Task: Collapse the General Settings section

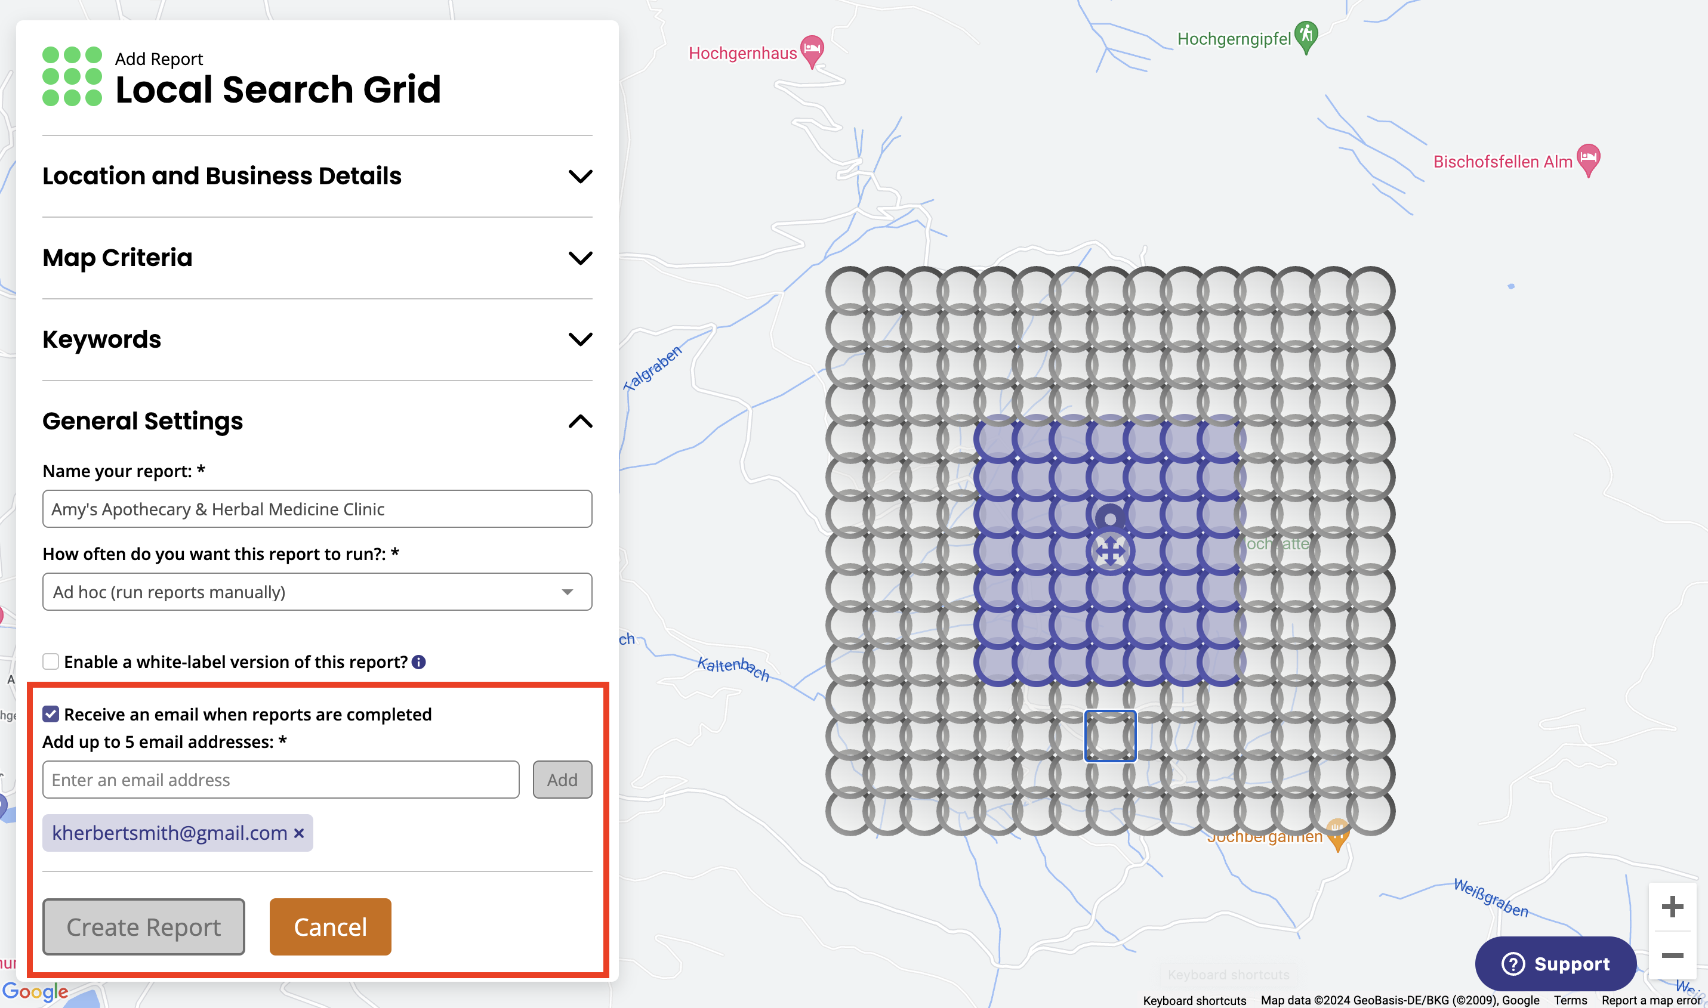Action: (x=581, y=421)
